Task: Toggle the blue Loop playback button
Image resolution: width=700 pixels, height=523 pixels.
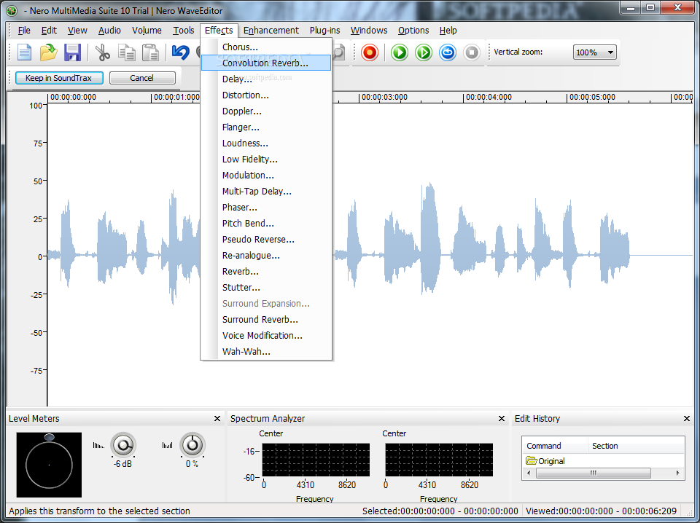Action: (447, 52)
